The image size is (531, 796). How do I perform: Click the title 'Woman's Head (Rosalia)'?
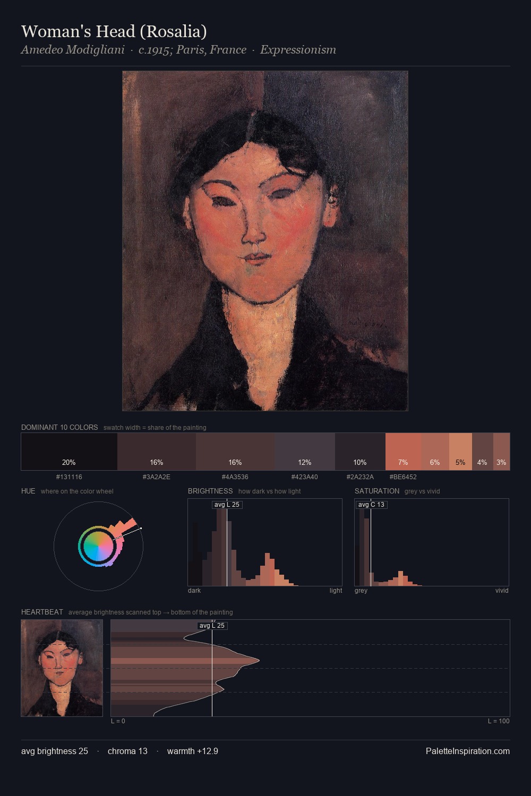114,32
